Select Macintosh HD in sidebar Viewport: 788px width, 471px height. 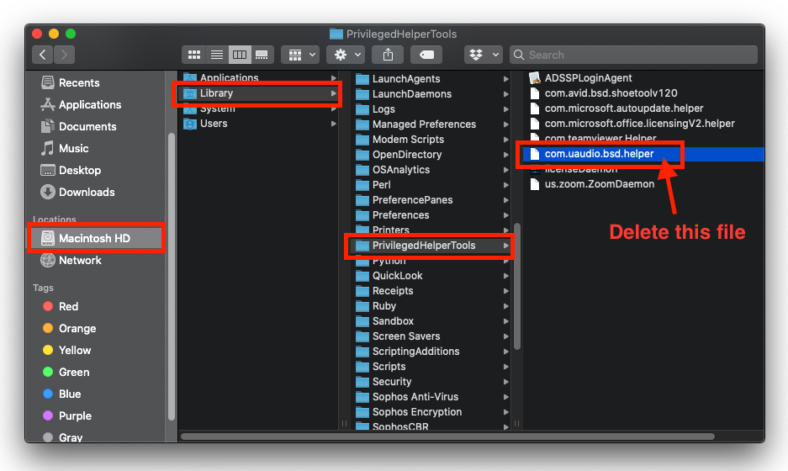[94, 238]
